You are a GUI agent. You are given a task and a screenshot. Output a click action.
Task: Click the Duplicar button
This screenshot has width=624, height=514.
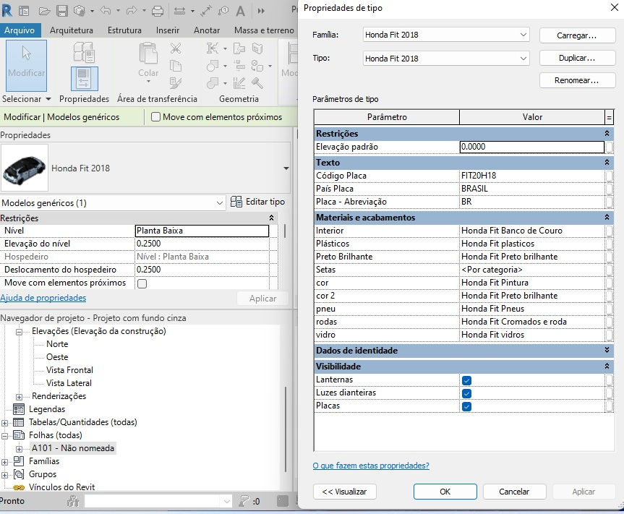[x=576, y=58]
